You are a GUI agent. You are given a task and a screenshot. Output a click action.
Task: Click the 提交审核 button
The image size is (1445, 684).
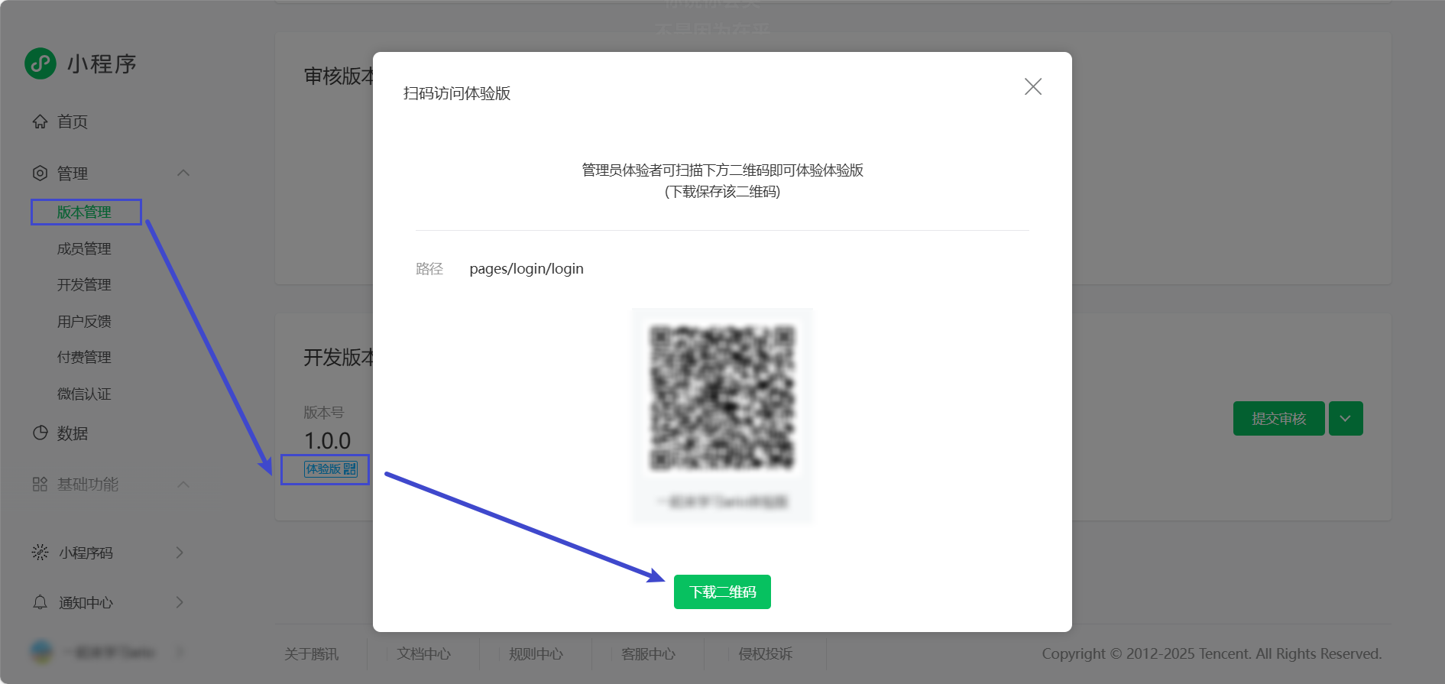coord(1279,419)
